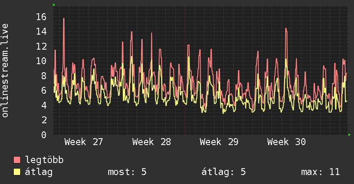Click the átlag legend label beside yellow swatch
Viewport: 354px width, 184px height.
click(x=39, y=172)
